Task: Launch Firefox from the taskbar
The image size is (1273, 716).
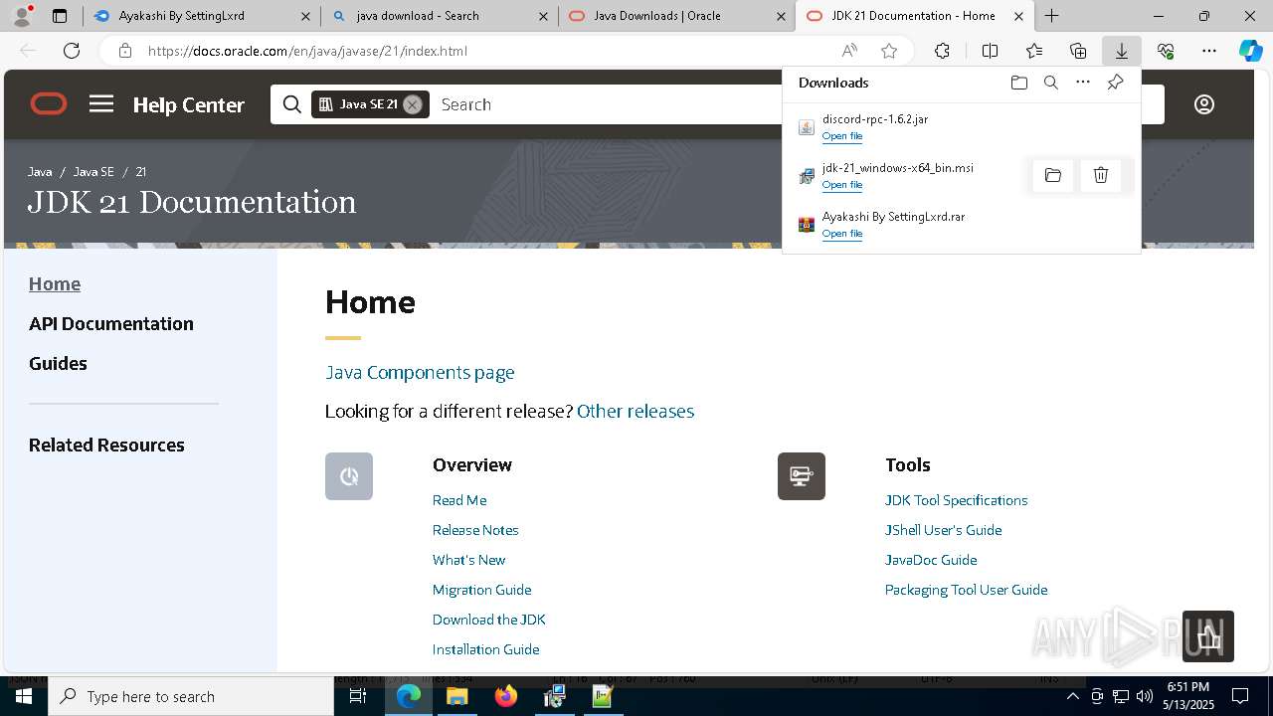Action: [506, 696]
